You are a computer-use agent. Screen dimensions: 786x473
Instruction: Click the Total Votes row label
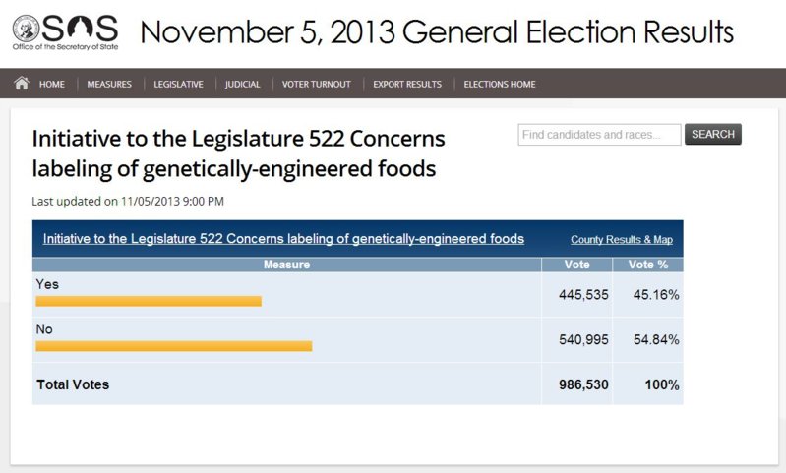point(73,384)
